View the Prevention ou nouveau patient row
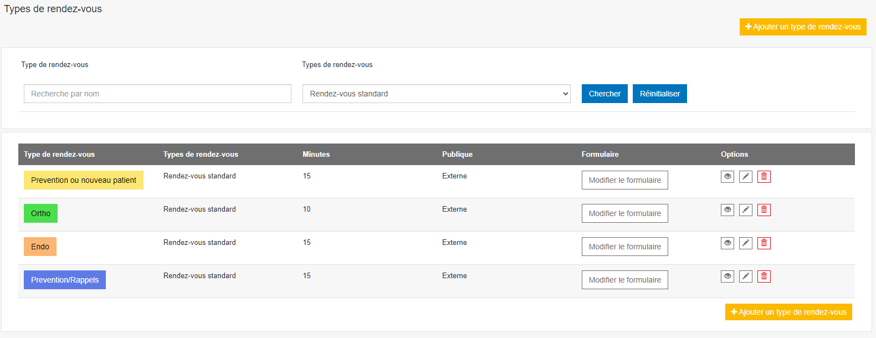 coord(727,177)
